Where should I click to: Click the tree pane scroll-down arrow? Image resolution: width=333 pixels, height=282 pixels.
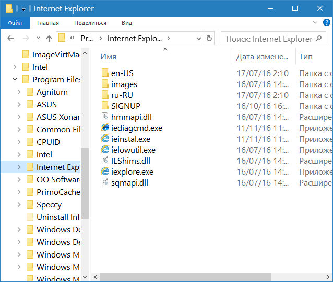85,277
